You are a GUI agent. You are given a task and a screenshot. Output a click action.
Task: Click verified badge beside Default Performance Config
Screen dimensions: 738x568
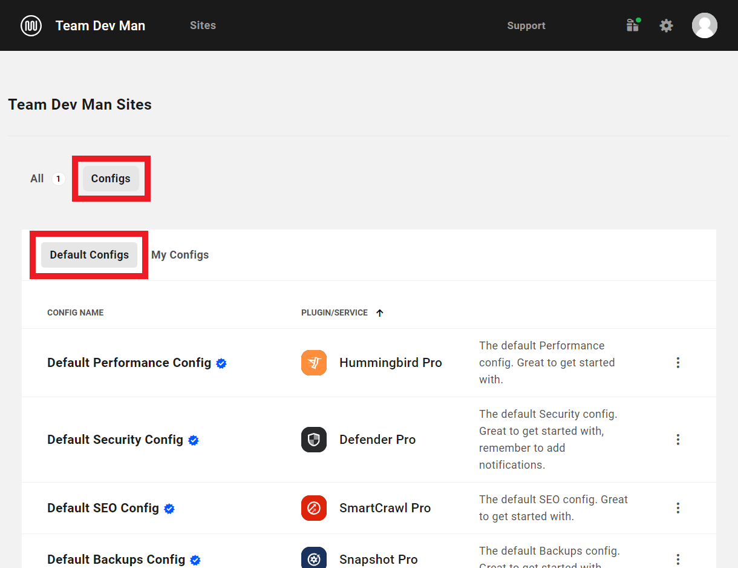[x=221, y=363]
